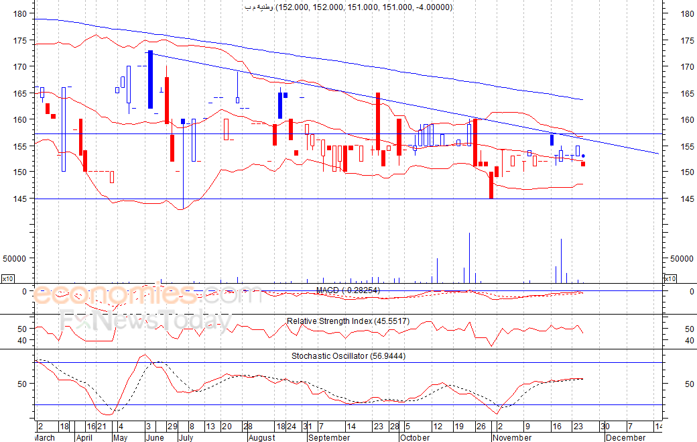Click the date label 5 in October
Viewport: 697px width, 442px height.
[407, 427]
